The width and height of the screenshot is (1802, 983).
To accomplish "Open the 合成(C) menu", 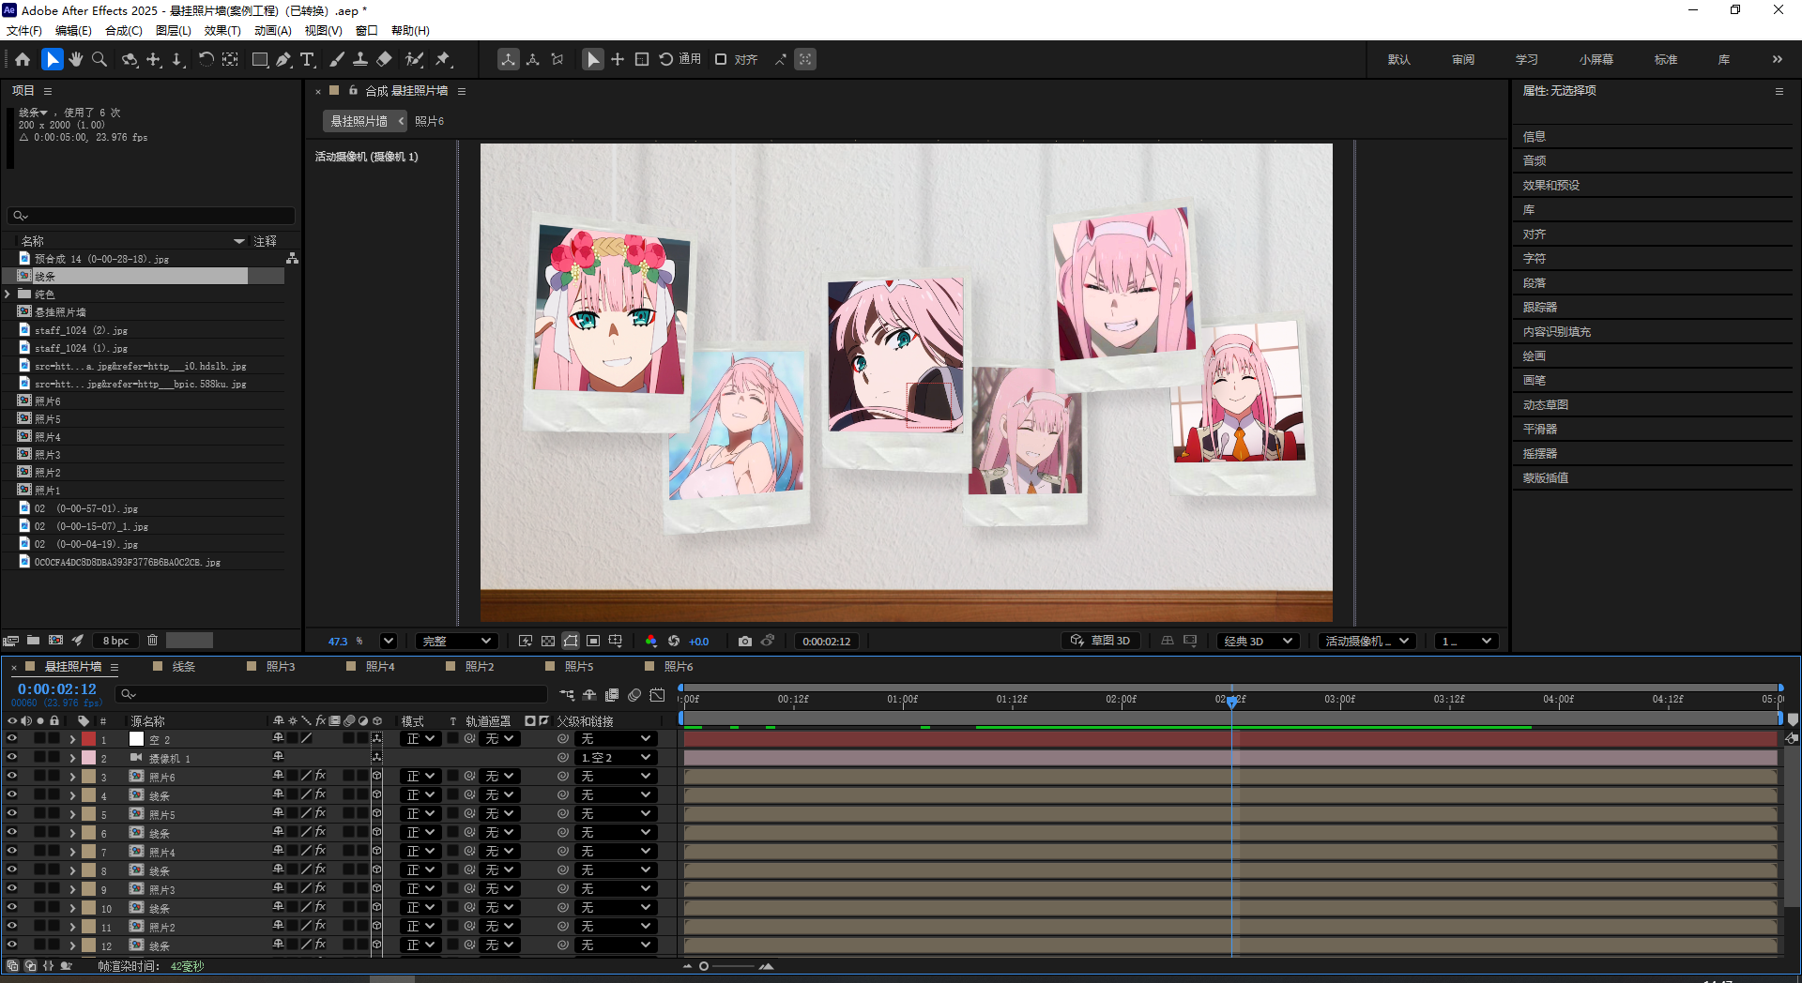I will pos(123,30).
